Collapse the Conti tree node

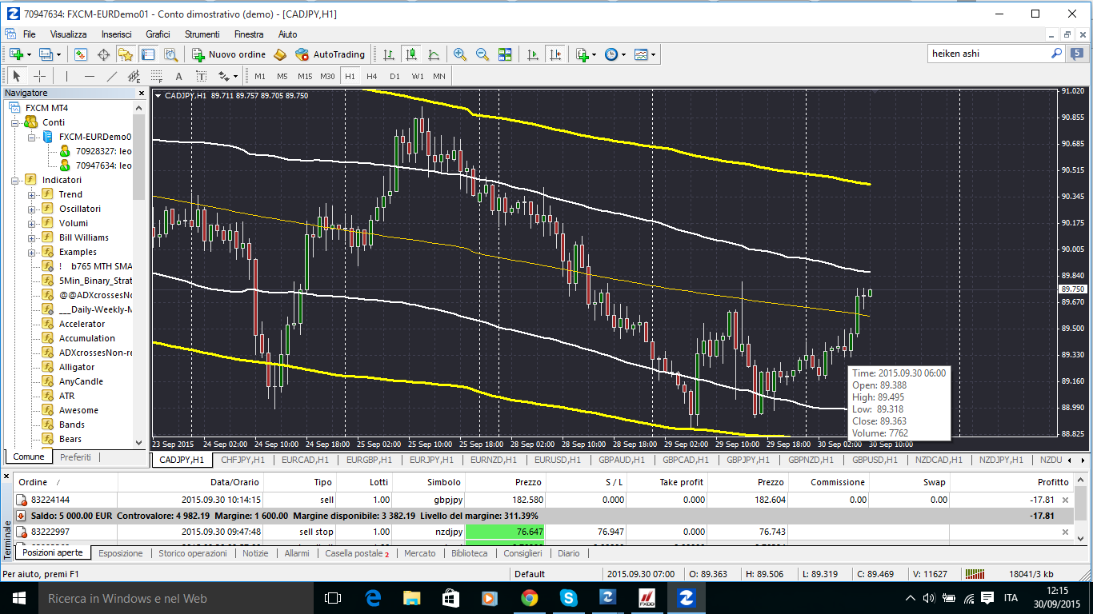point(15,122)
